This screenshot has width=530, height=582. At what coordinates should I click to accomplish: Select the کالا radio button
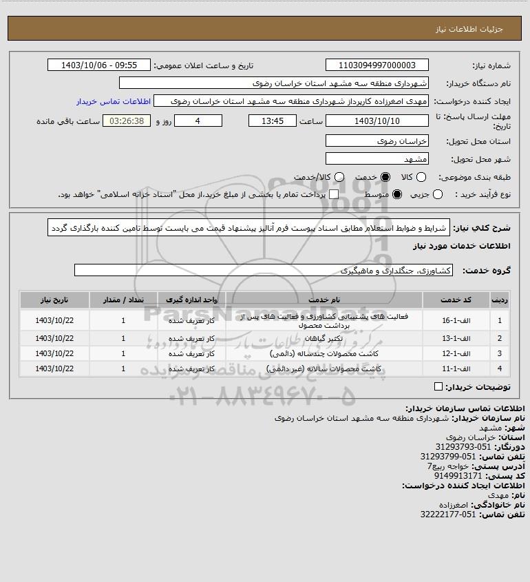pos(421,177)
